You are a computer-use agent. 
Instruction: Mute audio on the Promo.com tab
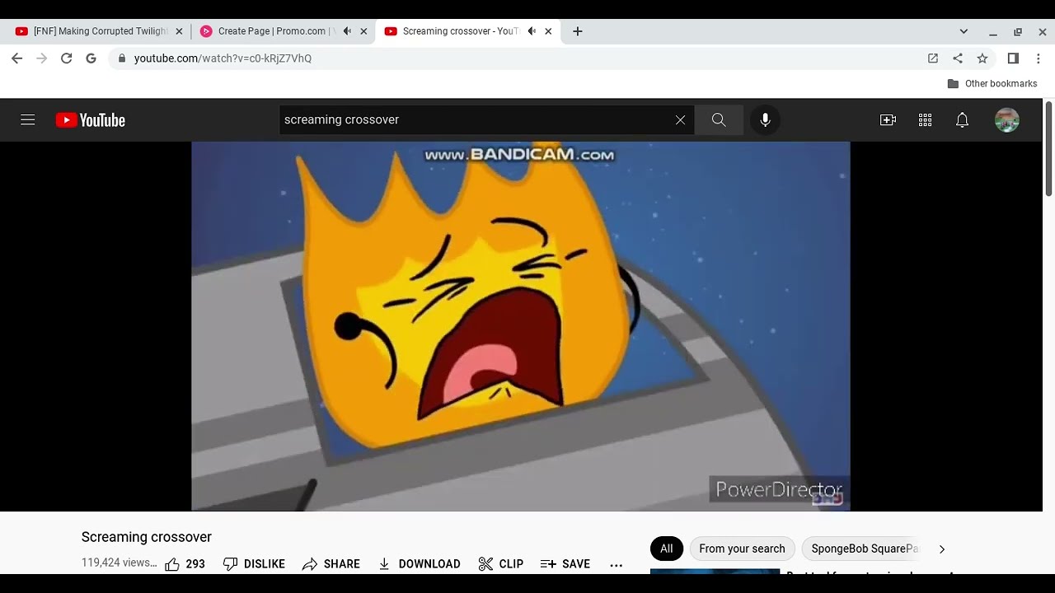point(347,31)
